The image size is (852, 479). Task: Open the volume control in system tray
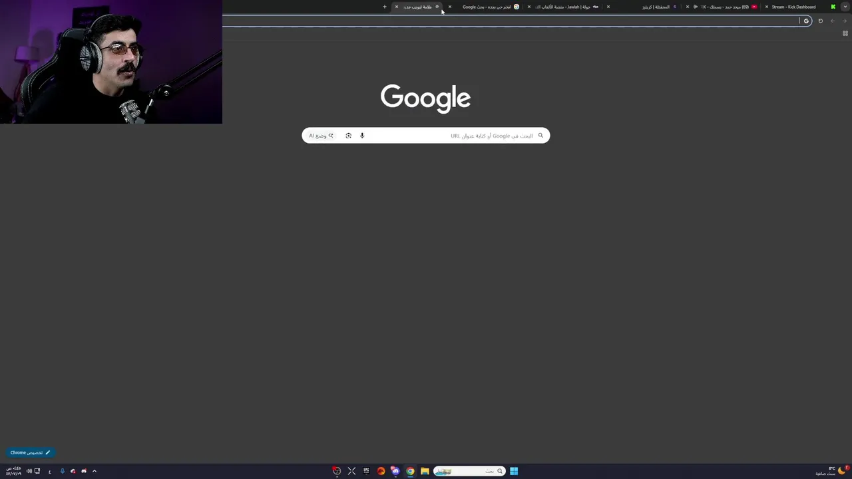coord(29,471)
